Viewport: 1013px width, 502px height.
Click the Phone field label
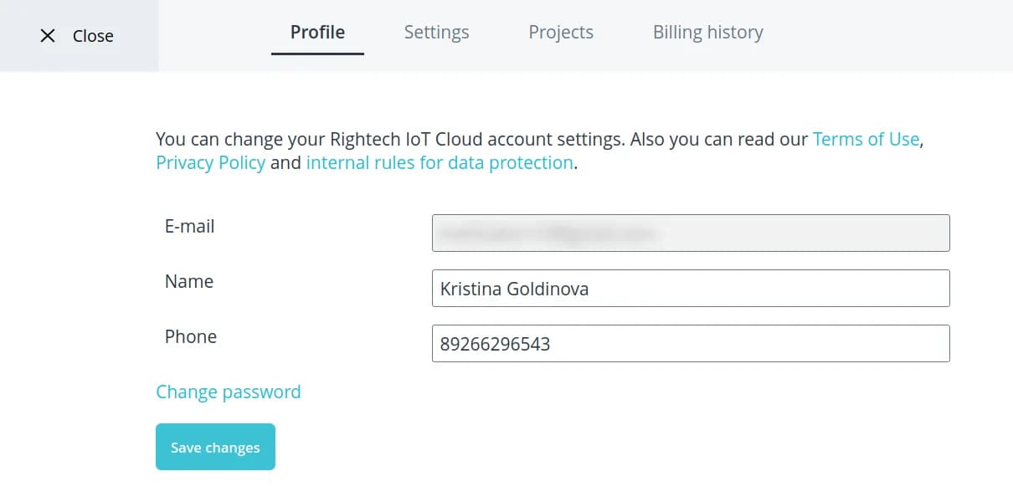point(190,336)
